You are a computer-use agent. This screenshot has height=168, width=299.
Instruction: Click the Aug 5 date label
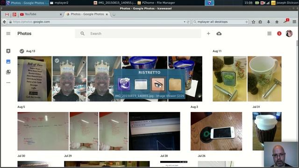coord(21,107)
